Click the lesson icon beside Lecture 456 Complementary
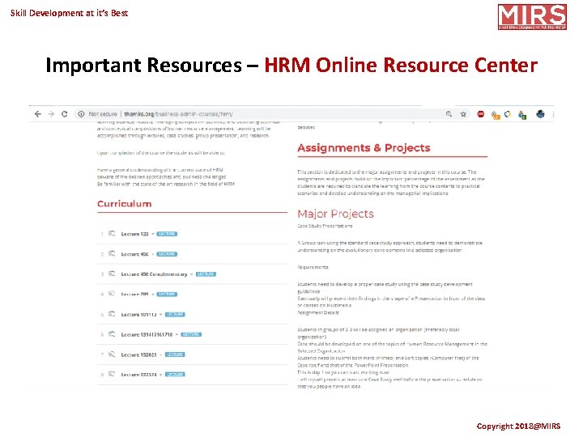The image size is (583, 437). [112, 274]
